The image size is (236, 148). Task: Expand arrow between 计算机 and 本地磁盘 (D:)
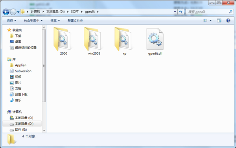(x=43, y=11)
